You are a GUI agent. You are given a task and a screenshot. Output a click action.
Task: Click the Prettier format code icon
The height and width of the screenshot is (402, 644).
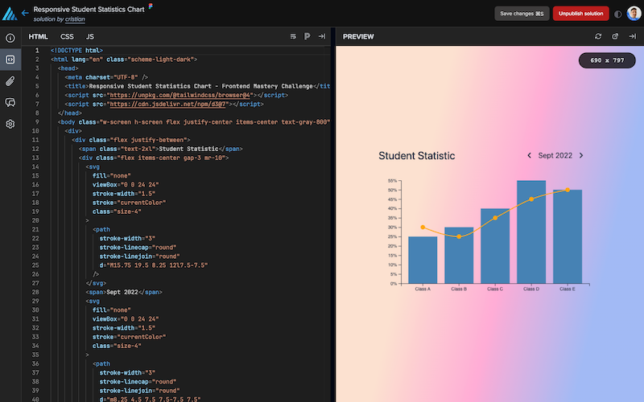307,36
